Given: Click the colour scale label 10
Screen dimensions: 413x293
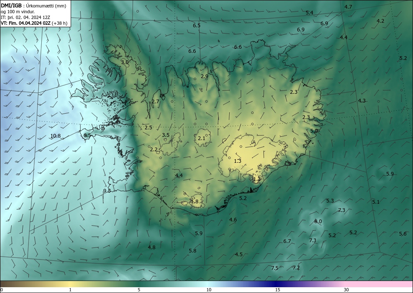Looking at the screenshot, I should click(x=209, y=290).
